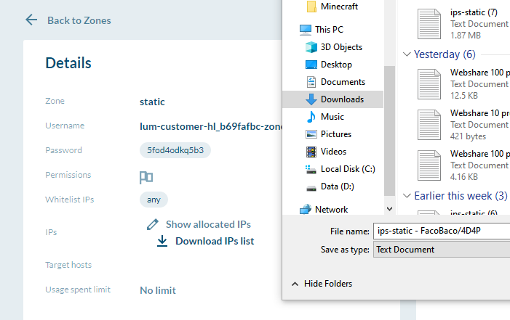Select Network in navigation pane
This screenshot has width=510, height=320.
pyautogui.click(x=331, y=210)
